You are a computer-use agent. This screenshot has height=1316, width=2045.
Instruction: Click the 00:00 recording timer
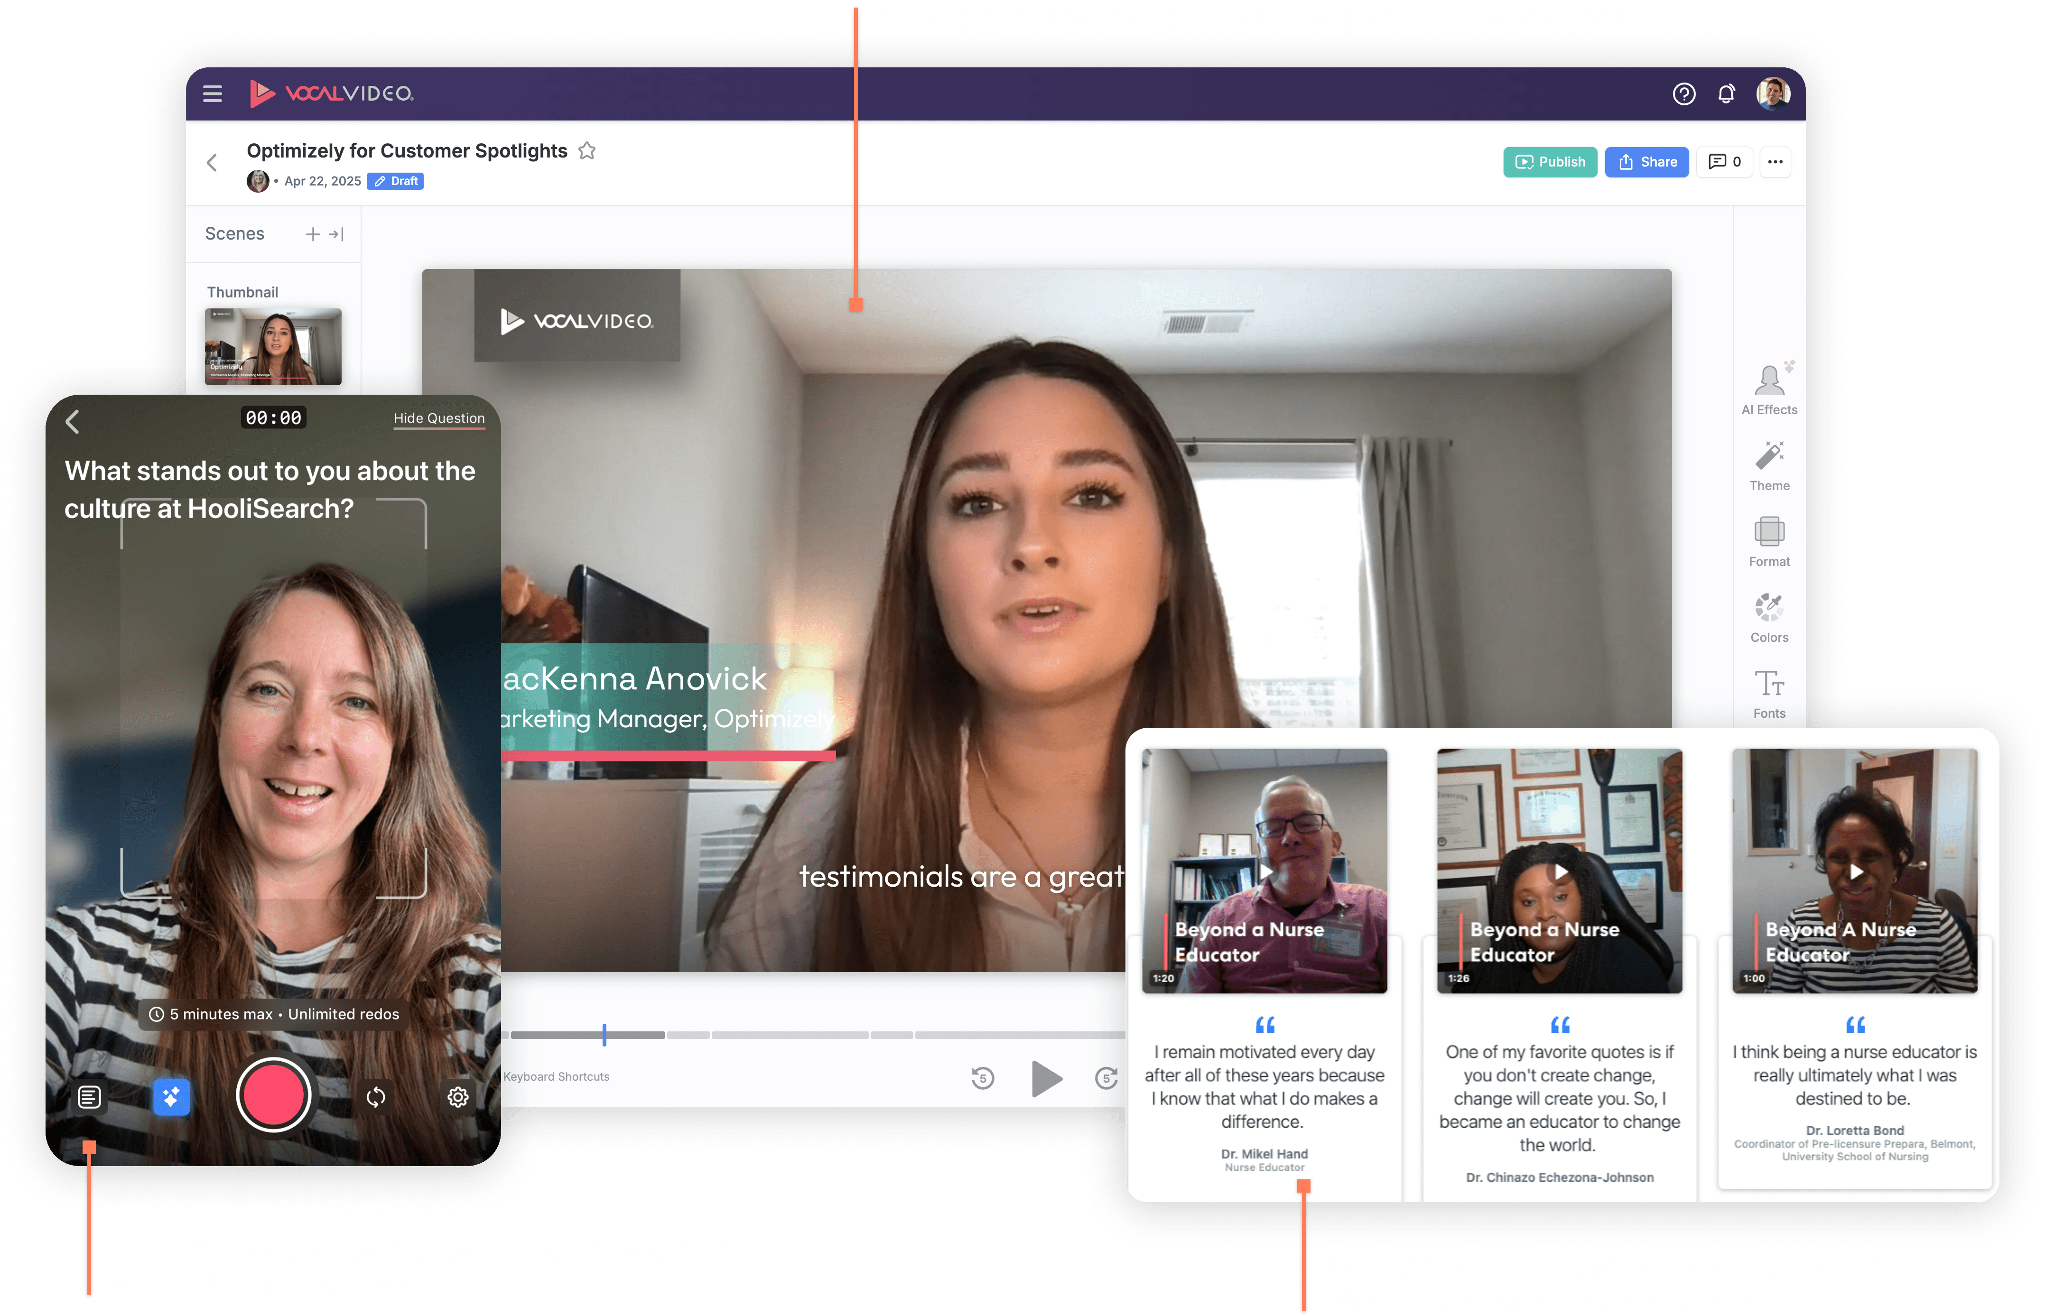[273, 418]
